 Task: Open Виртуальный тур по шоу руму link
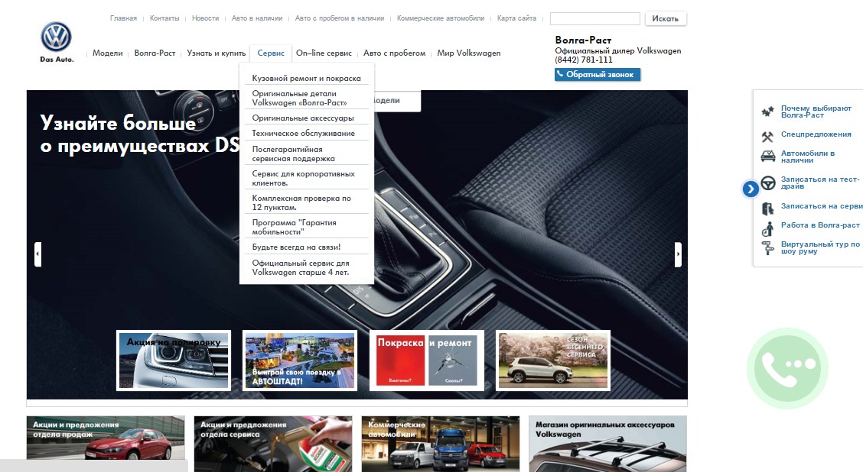click(820, 247)
